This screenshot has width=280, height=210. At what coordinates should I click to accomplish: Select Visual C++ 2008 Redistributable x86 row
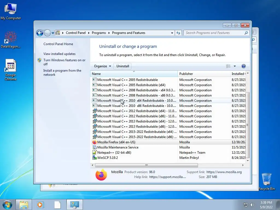168,95
